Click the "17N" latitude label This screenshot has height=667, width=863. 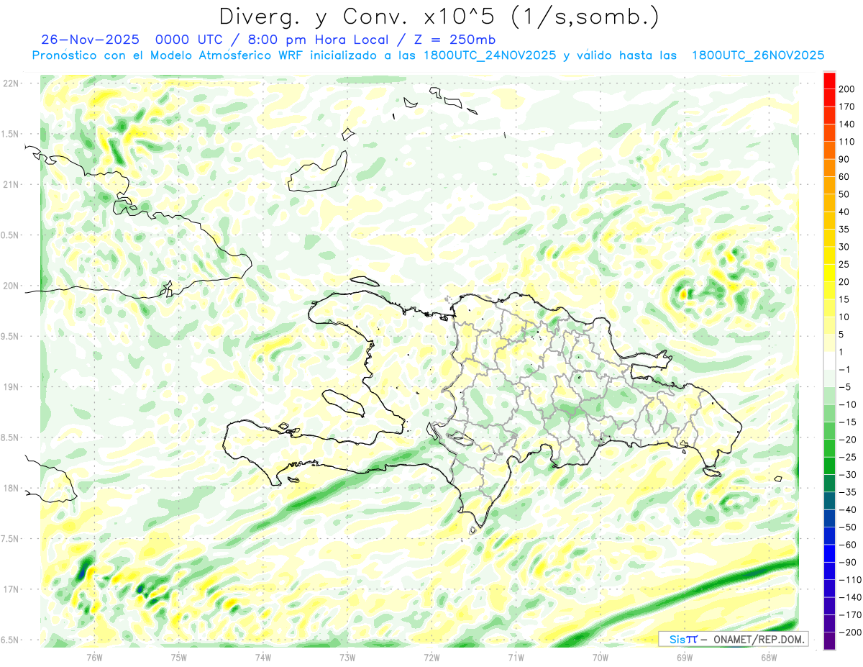coord(12,589)
